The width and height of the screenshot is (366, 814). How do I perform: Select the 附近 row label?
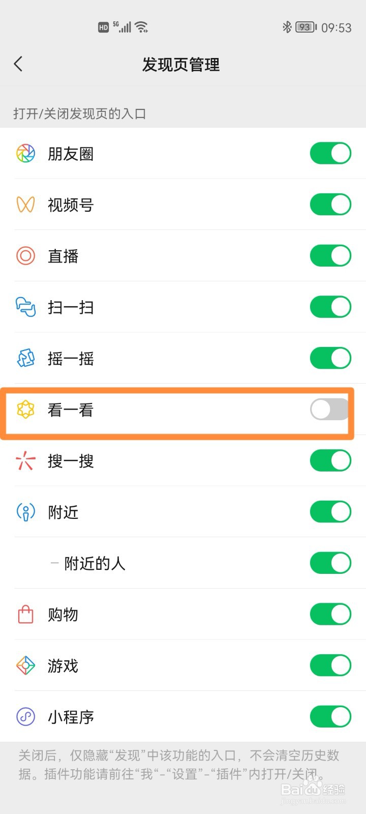point(63,512)
